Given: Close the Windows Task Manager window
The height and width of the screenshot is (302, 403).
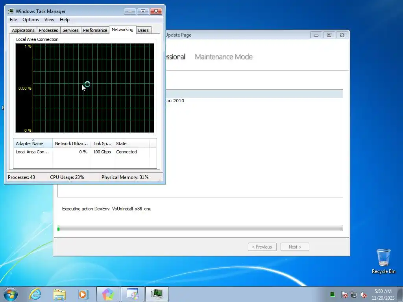Looking at the screenshot, I should pyautogui.click(x=156, y=11).
